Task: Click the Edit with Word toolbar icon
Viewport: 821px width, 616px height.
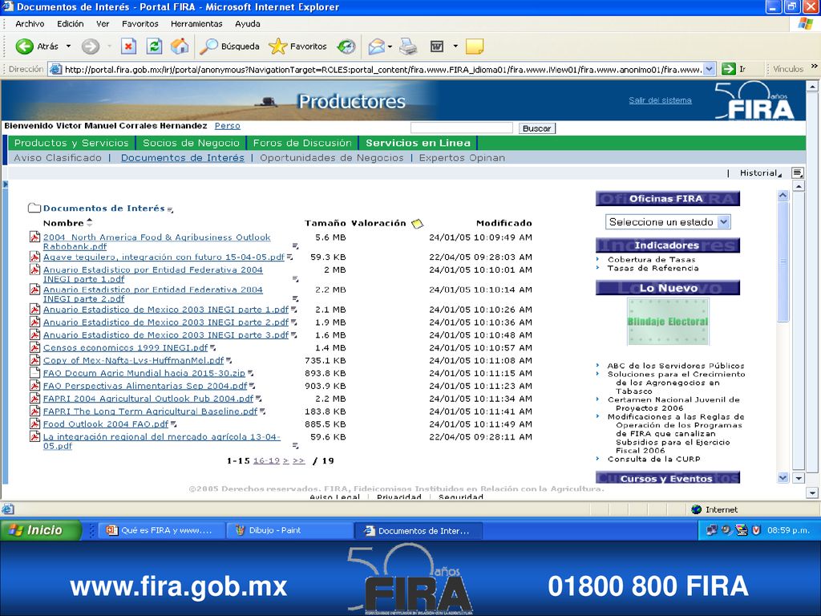Action: coord(437,47)
